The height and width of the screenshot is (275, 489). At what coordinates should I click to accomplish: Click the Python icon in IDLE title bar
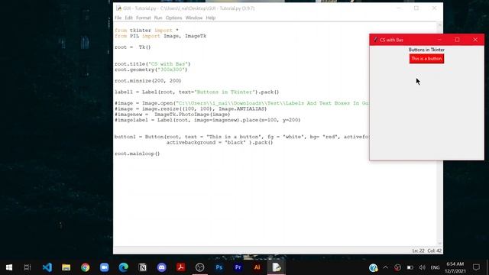119,8
